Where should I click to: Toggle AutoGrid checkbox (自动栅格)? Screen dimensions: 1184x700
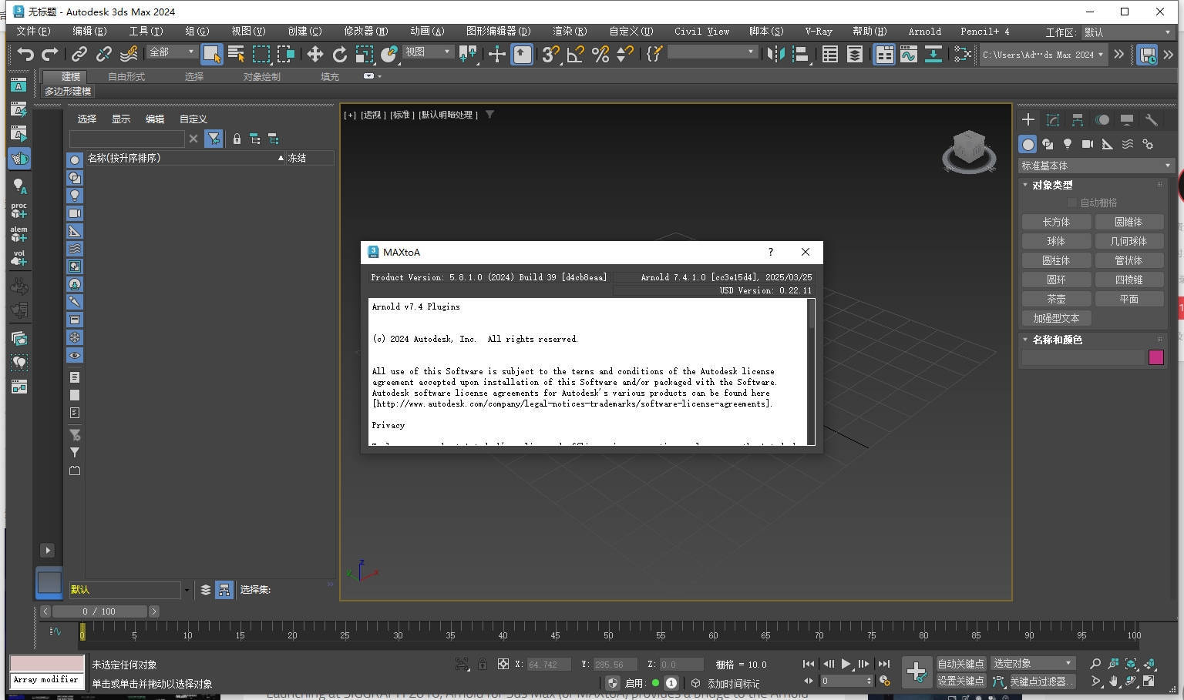click(x=1071, y=203)
